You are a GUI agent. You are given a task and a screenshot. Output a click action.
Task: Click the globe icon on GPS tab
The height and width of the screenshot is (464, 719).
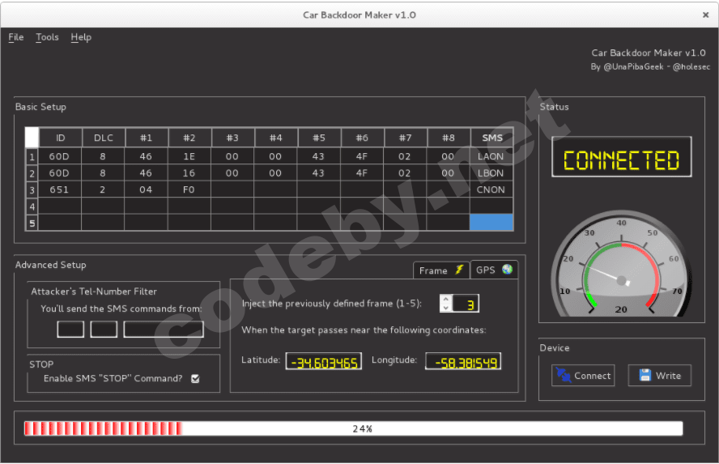[x=507, y=269]
